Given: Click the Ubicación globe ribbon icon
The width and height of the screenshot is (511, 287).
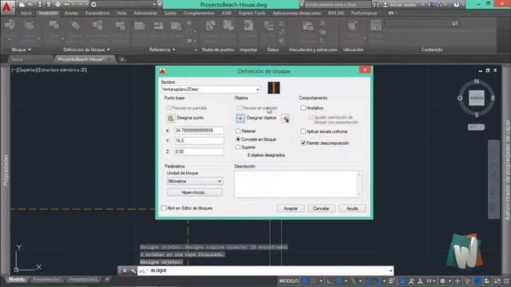Looking at the screenshot, I should click(353, 26).
